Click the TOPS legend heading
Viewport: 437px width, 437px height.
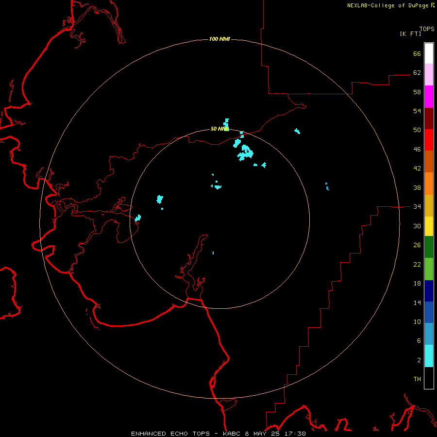pyautogui.click(x=427, y=29)
